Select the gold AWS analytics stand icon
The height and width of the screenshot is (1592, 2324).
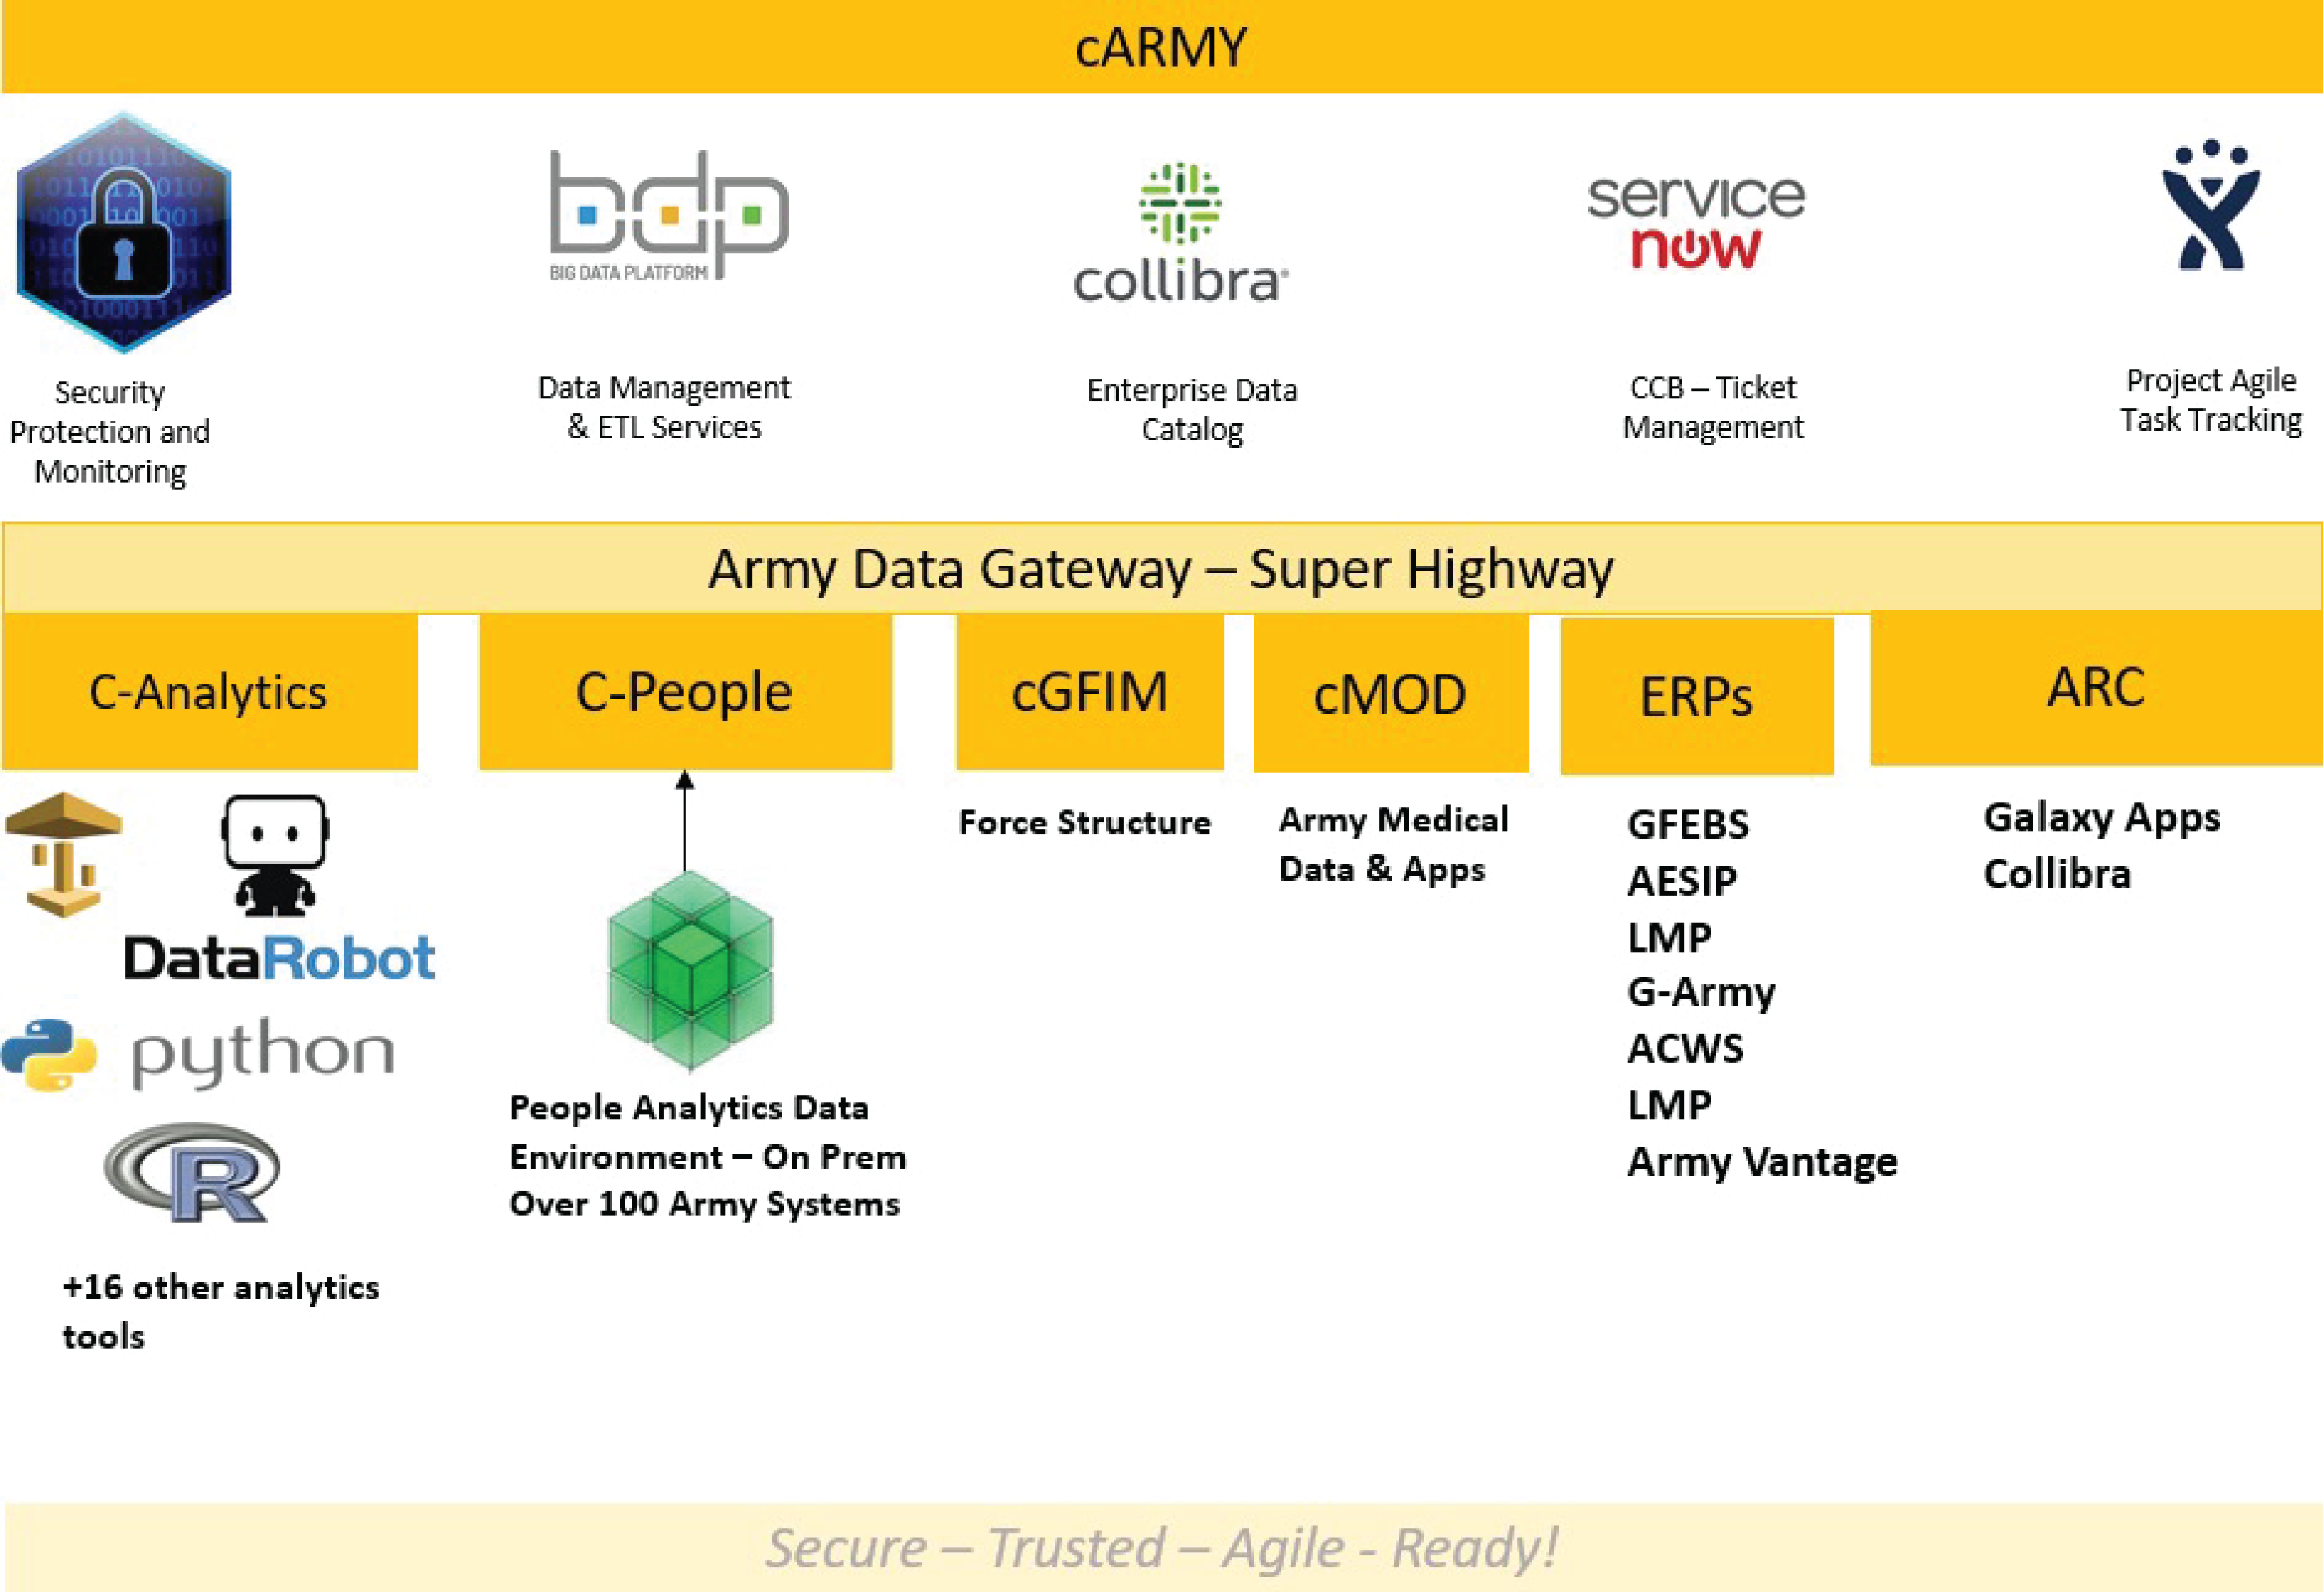point(63,855)
